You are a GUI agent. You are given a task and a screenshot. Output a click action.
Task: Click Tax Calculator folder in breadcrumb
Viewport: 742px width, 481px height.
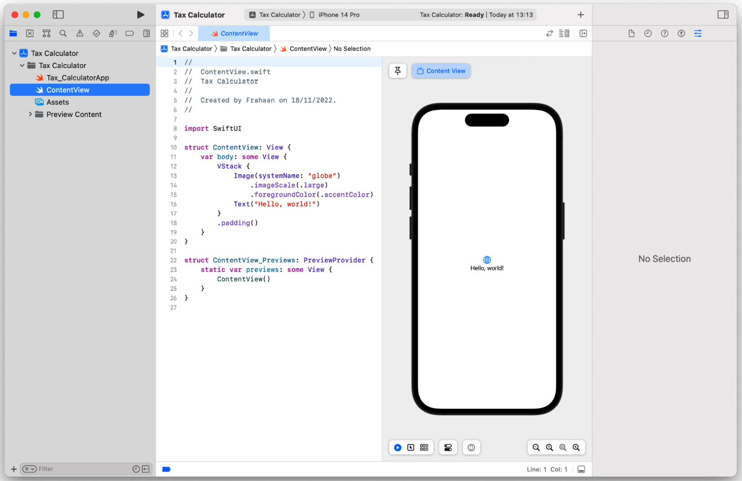[246, 49]
